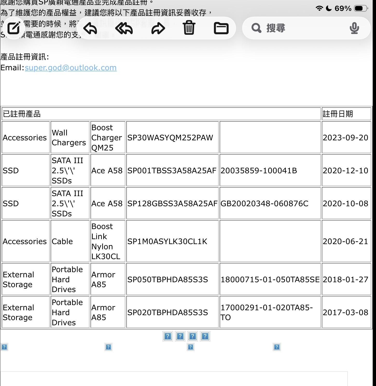Open the super.god@outlook.com email link
This screenshot has width=376, height=386.
71,68
